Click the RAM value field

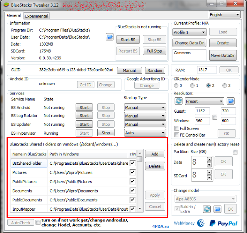pos(207,70)
